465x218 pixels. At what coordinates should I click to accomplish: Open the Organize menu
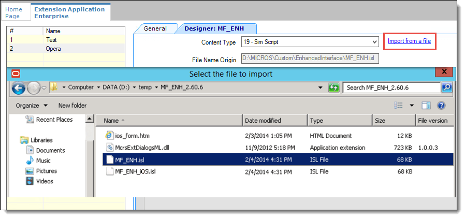(32, 105)
